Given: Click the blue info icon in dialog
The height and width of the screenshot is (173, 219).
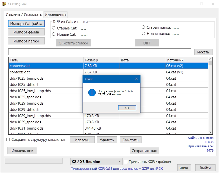Looking at the screenshot, I should (92, 93).
